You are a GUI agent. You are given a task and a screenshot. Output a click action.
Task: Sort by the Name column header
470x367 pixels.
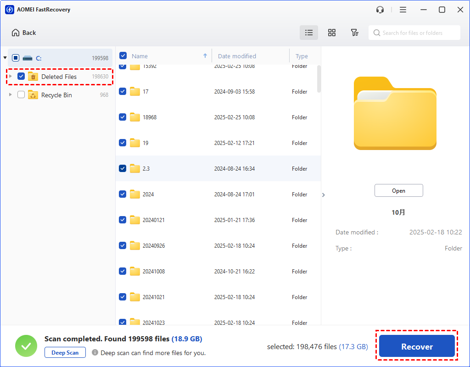(140, 56)
